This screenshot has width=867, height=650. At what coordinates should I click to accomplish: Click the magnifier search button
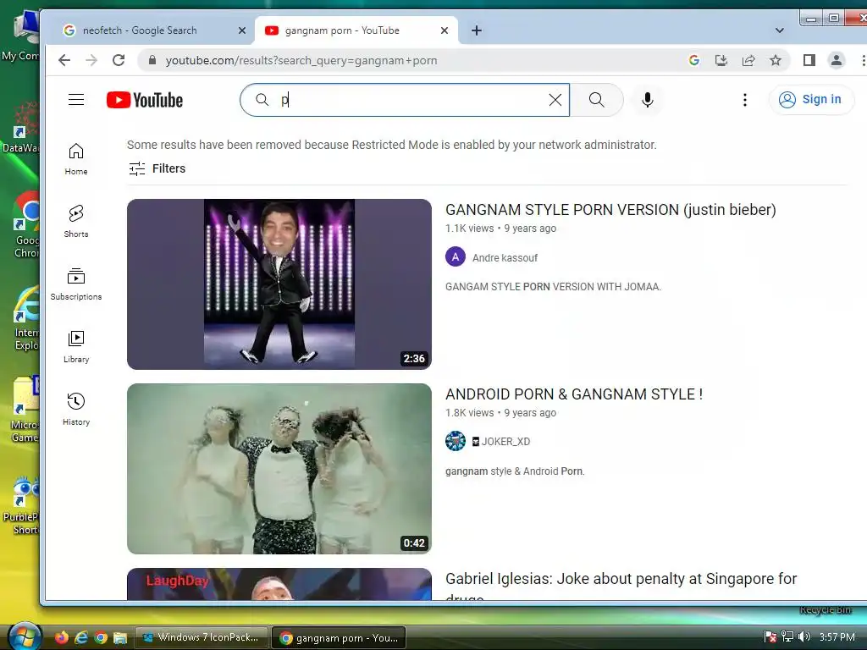597,100
